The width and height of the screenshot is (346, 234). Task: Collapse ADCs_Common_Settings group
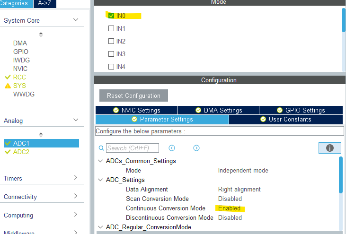100,161
